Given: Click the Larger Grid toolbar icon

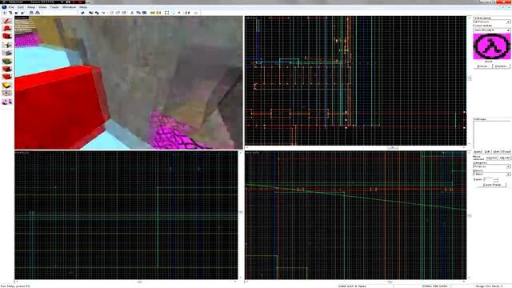Looking at the screenshot, I should [x=22, y=13].
